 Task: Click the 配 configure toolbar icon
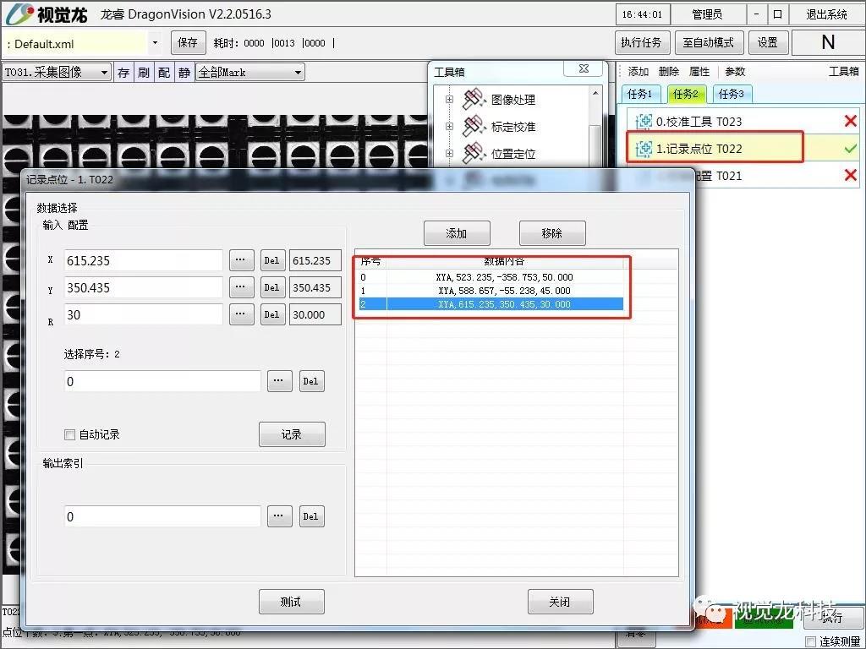(x=164, y=73)
